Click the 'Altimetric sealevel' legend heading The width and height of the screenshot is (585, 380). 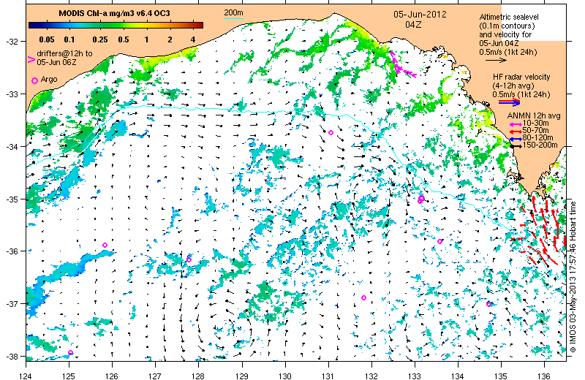(x=509, y=17)
